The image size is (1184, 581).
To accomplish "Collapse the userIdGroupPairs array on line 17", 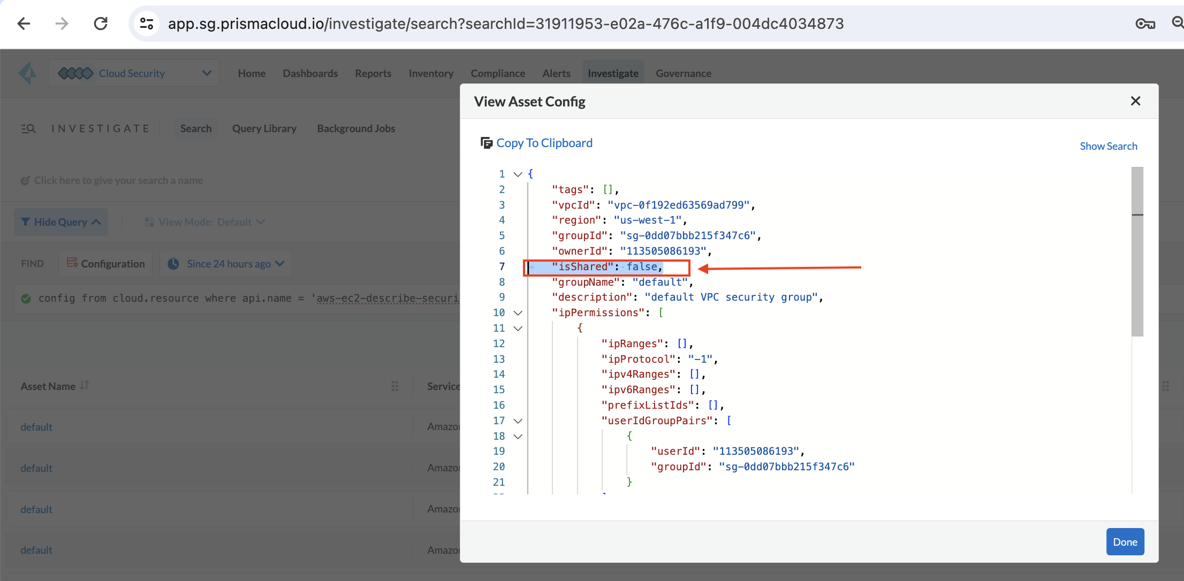I will tap(518, 421).
